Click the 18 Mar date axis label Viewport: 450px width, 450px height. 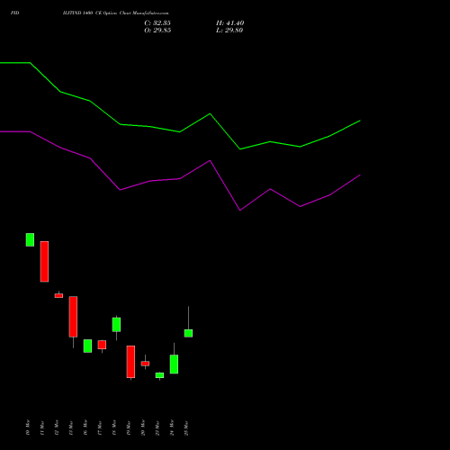coord(114,427)
